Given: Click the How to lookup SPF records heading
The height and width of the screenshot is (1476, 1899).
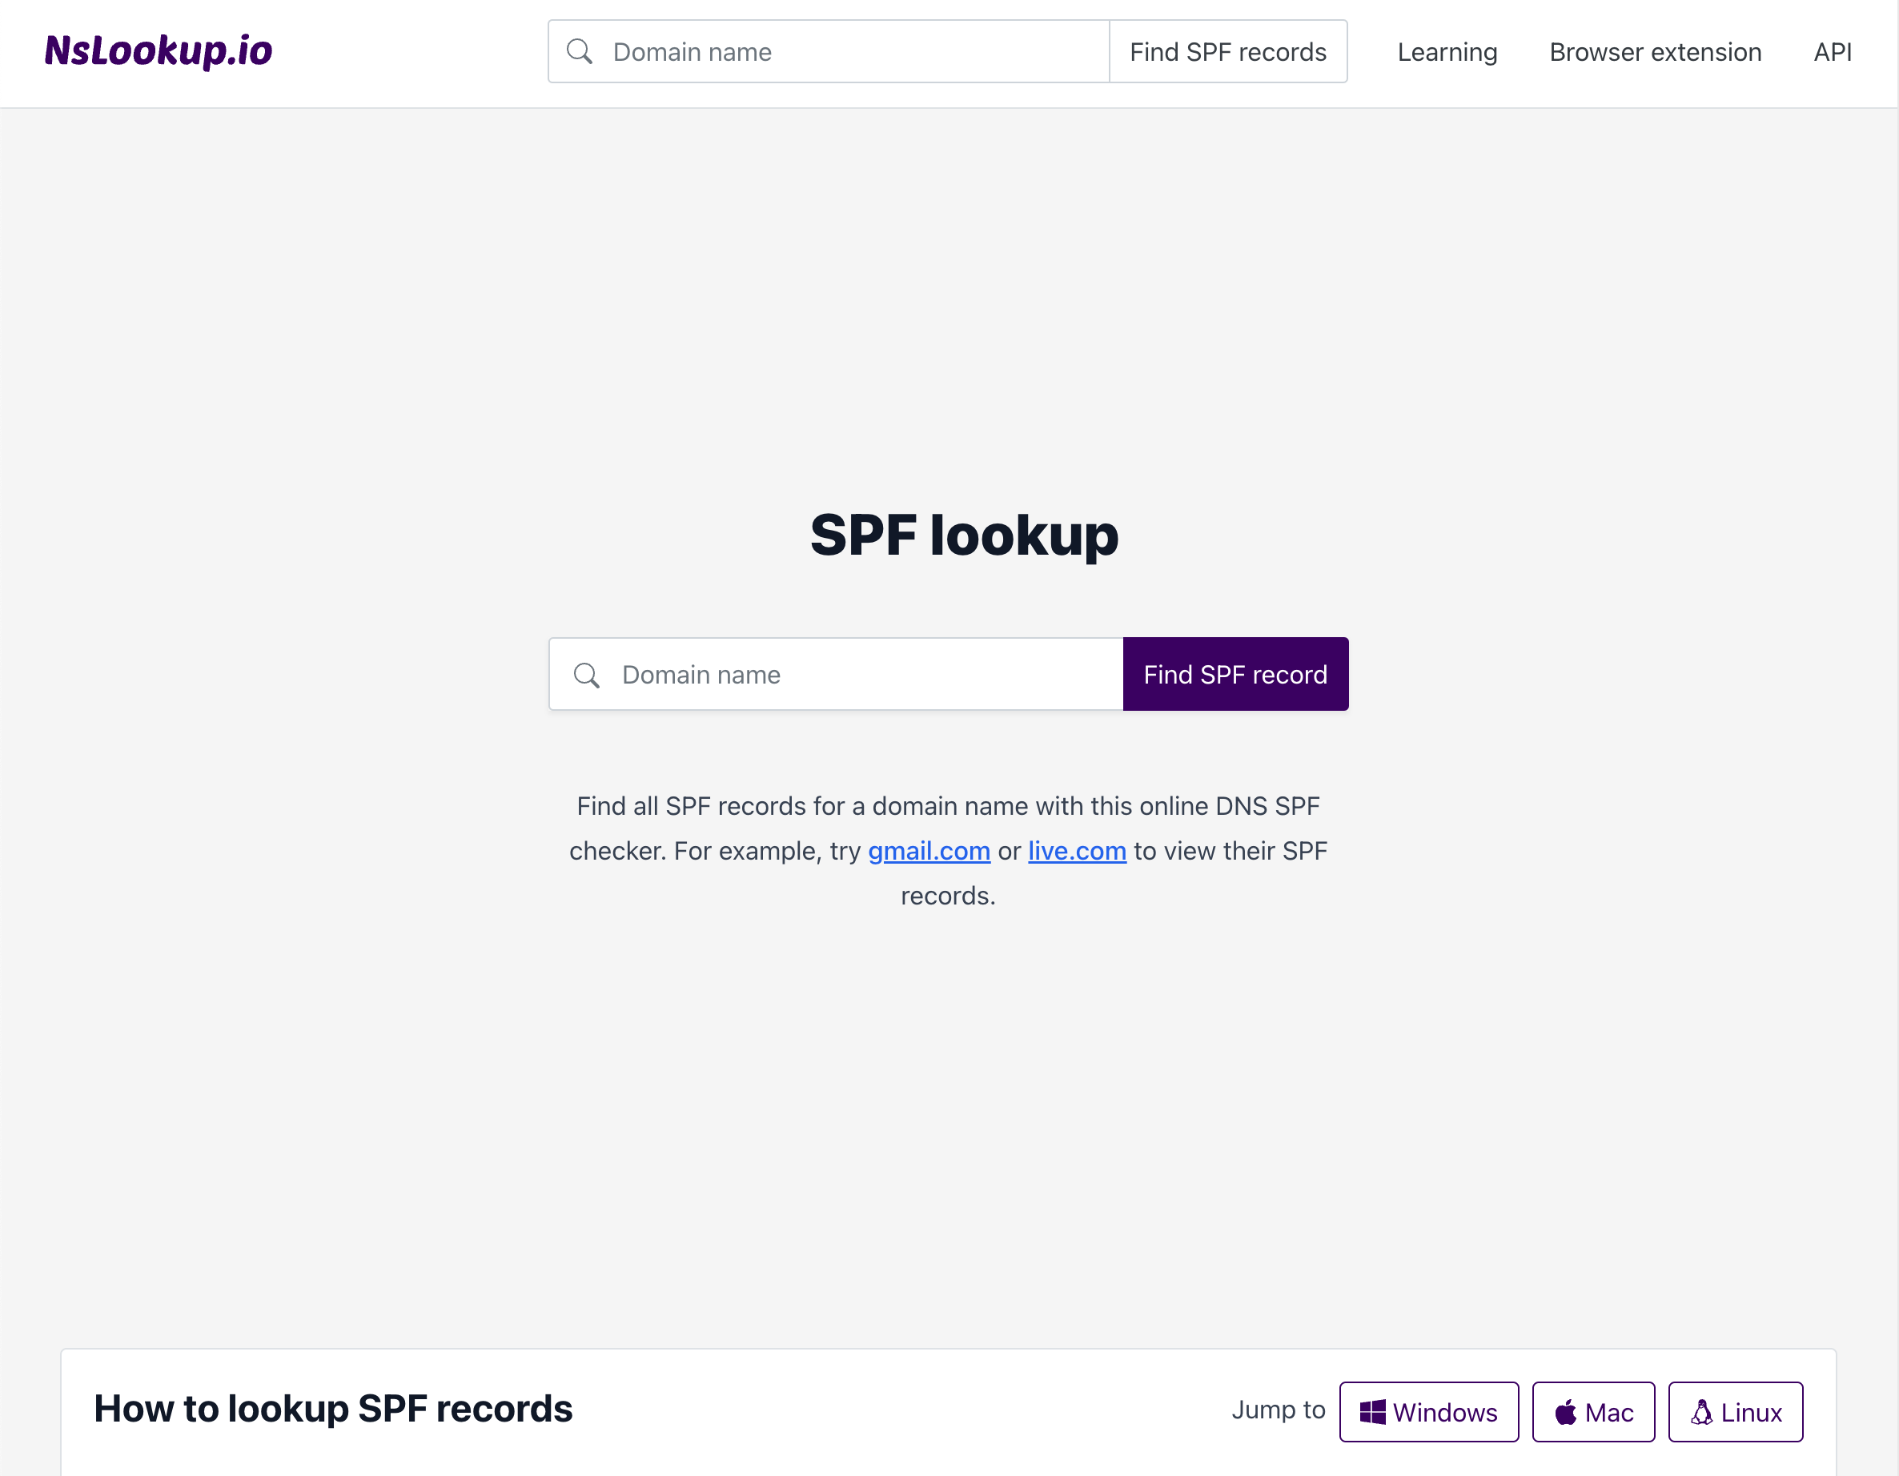Looking at the screenshot, I should coord(334,1410).
